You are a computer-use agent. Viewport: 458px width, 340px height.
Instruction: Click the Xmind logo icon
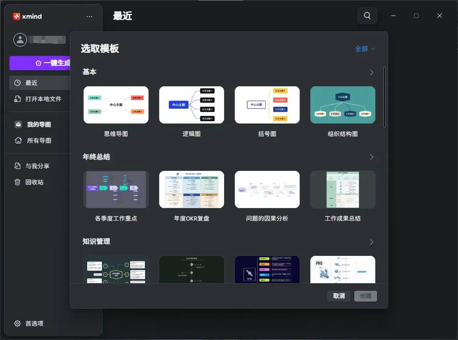(17, 17)
